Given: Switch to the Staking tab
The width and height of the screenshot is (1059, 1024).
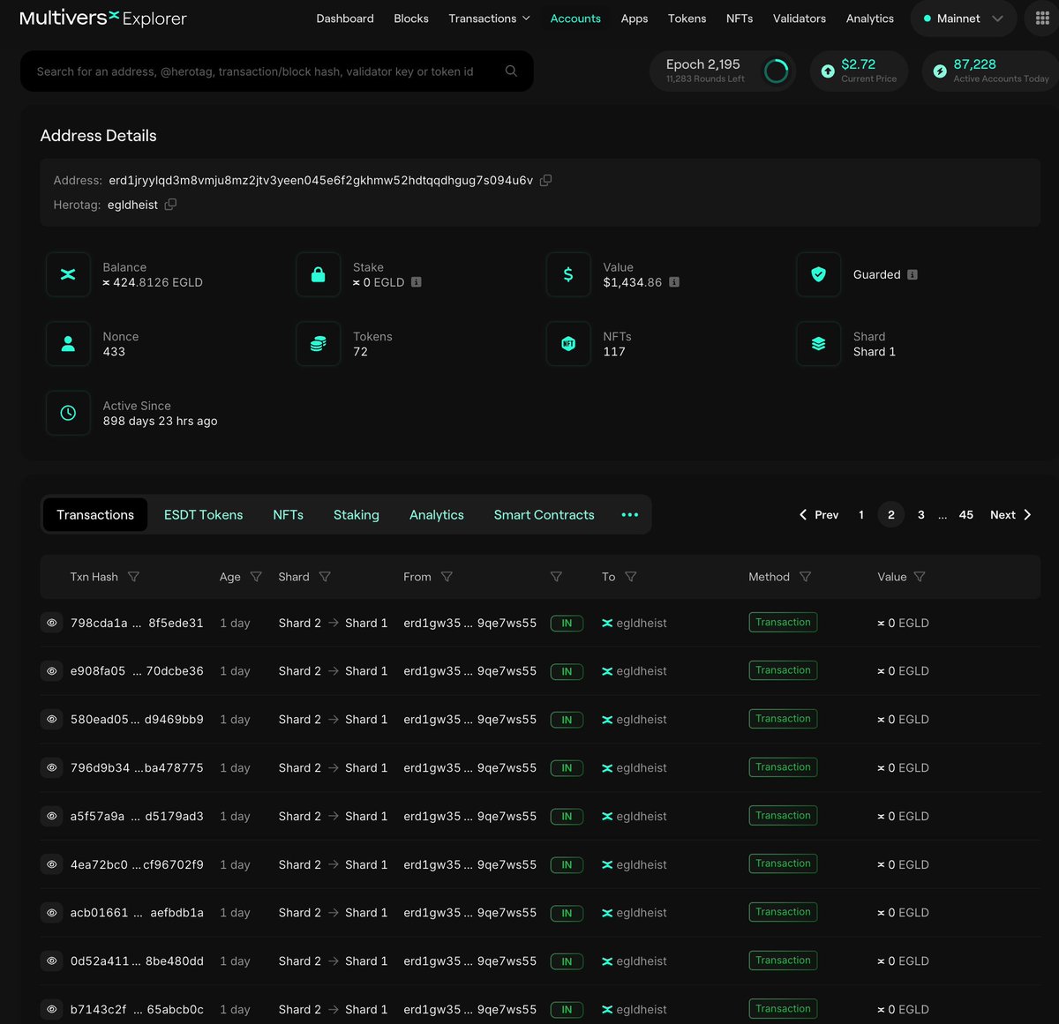Looking at the screenshot, I should click(x=357, y=515).
